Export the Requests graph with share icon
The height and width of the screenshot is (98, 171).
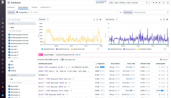click(x=94, y=19)
